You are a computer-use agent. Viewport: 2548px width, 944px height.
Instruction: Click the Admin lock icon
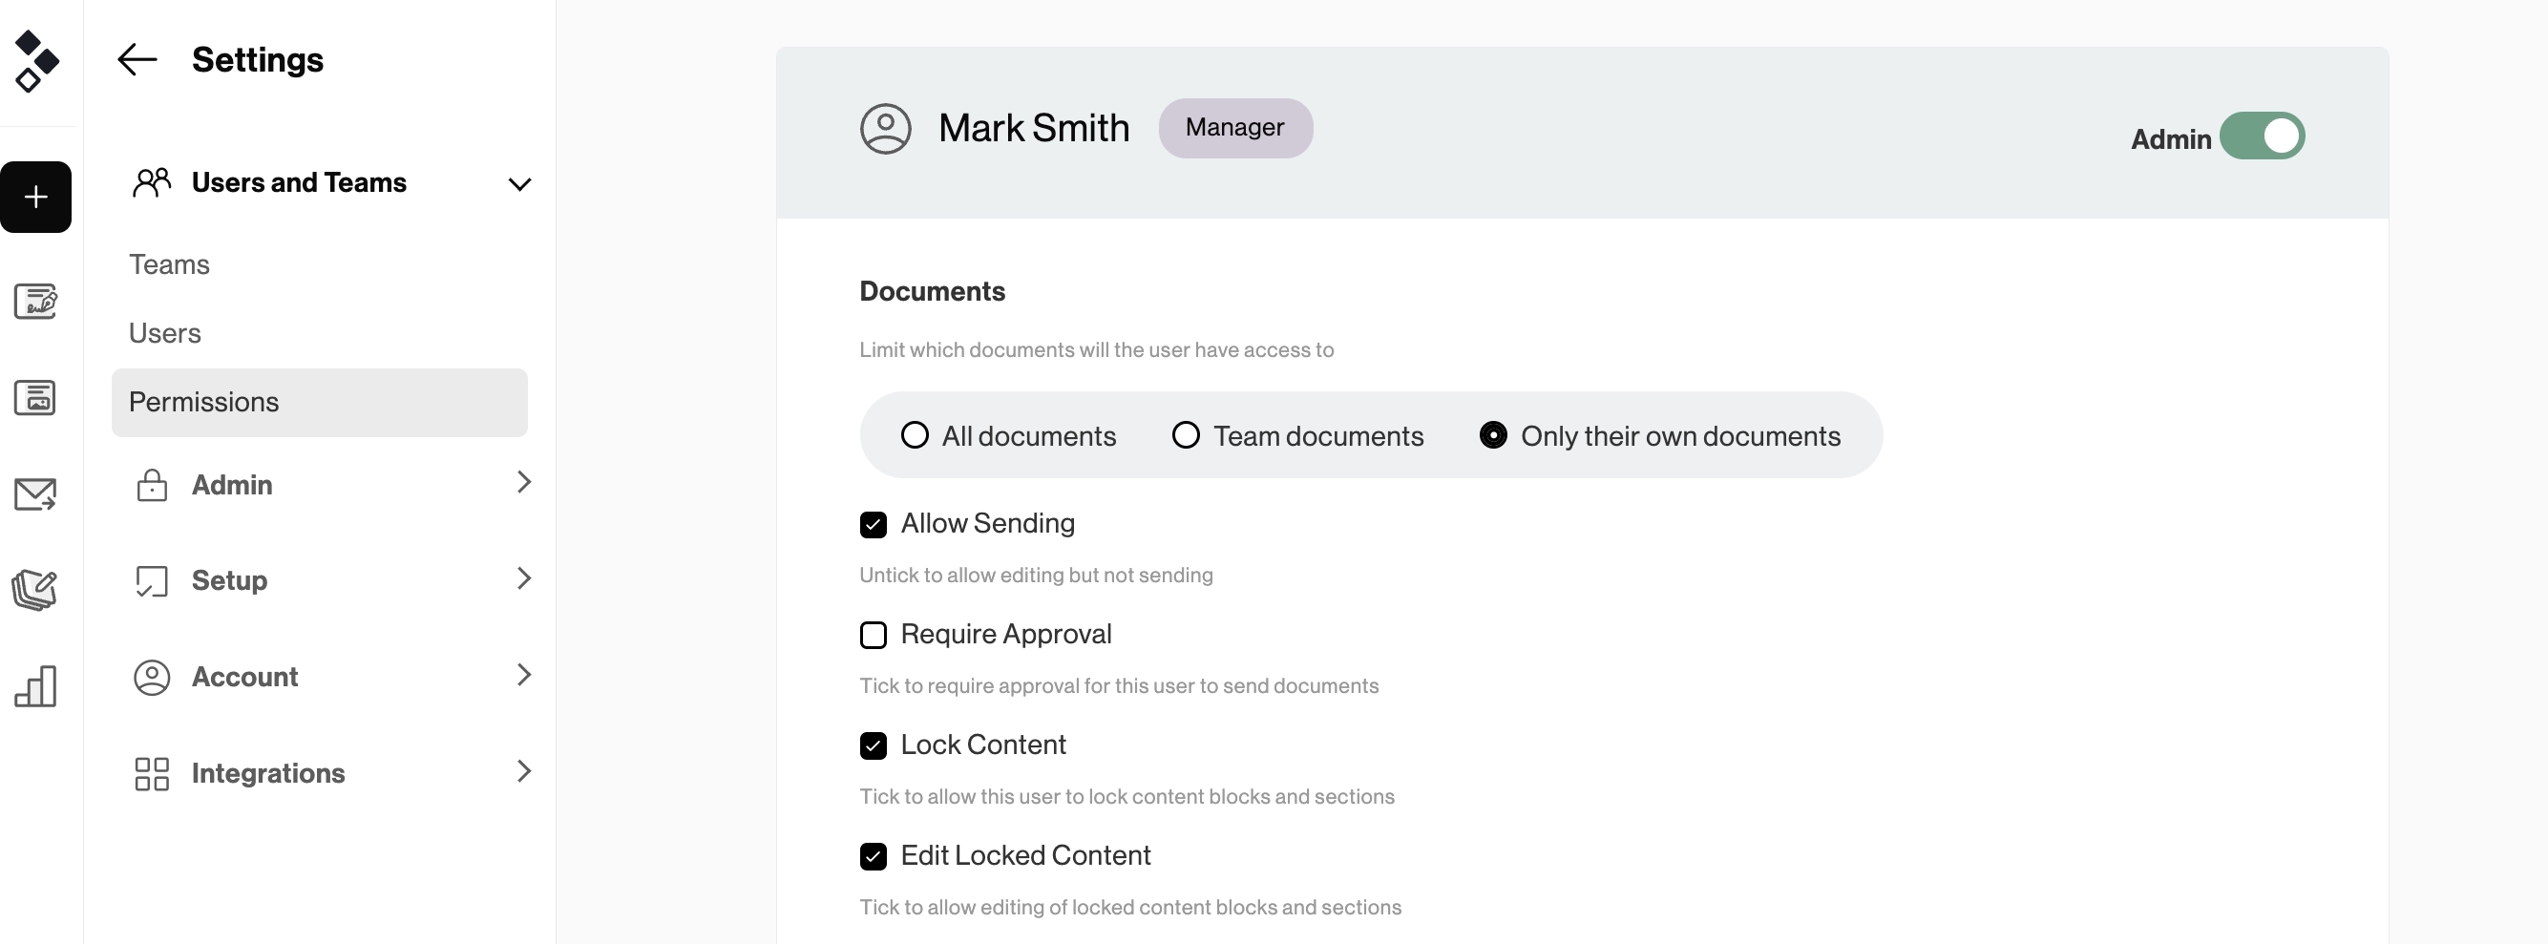click(x=152, y=484)
